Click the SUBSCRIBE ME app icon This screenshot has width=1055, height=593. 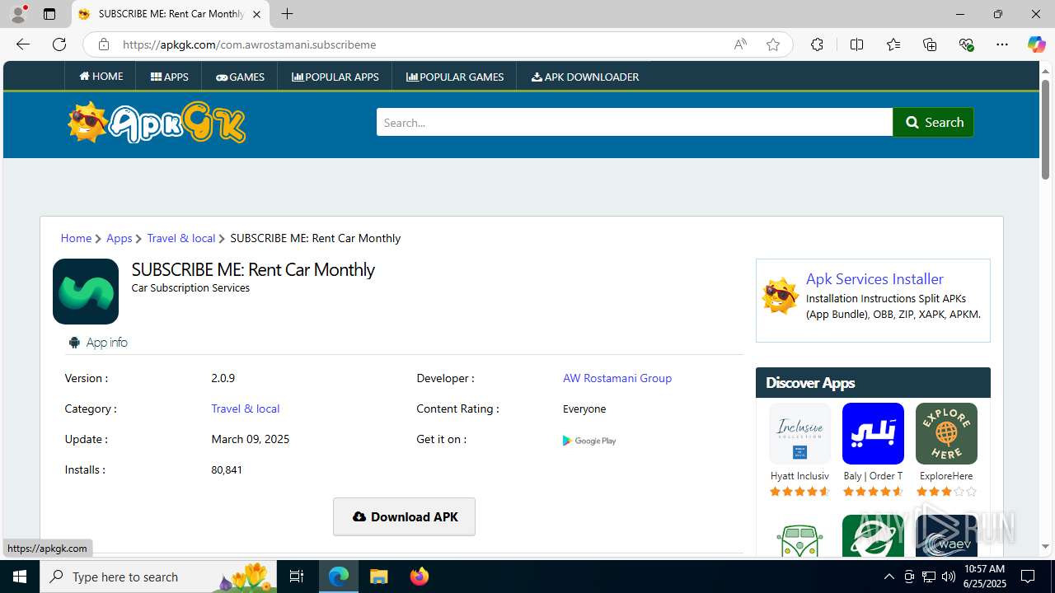86,292
